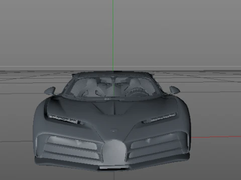The image size is (241, 180).
Task: Click the small emblem above the grille
Action: pyautogui.click(x=113, y=130)
